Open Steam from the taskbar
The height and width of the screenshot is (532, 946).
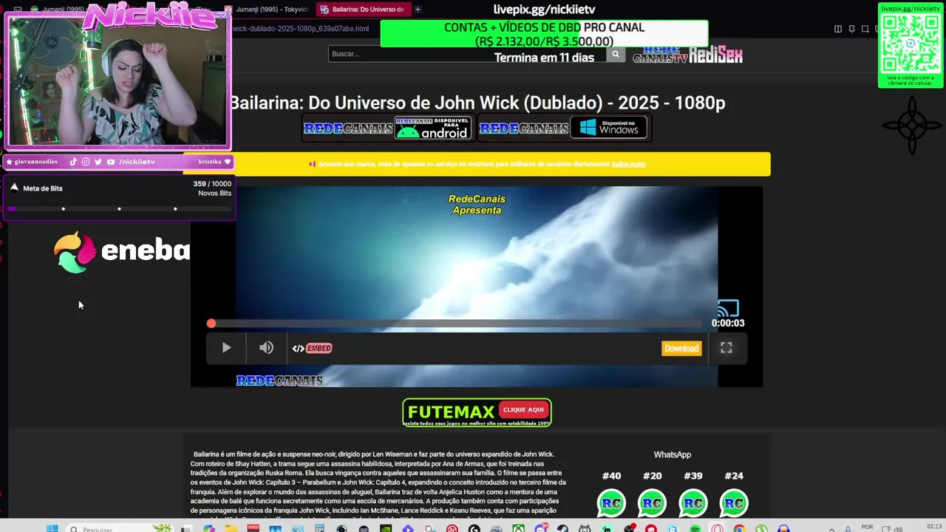[x=562, y=528]
